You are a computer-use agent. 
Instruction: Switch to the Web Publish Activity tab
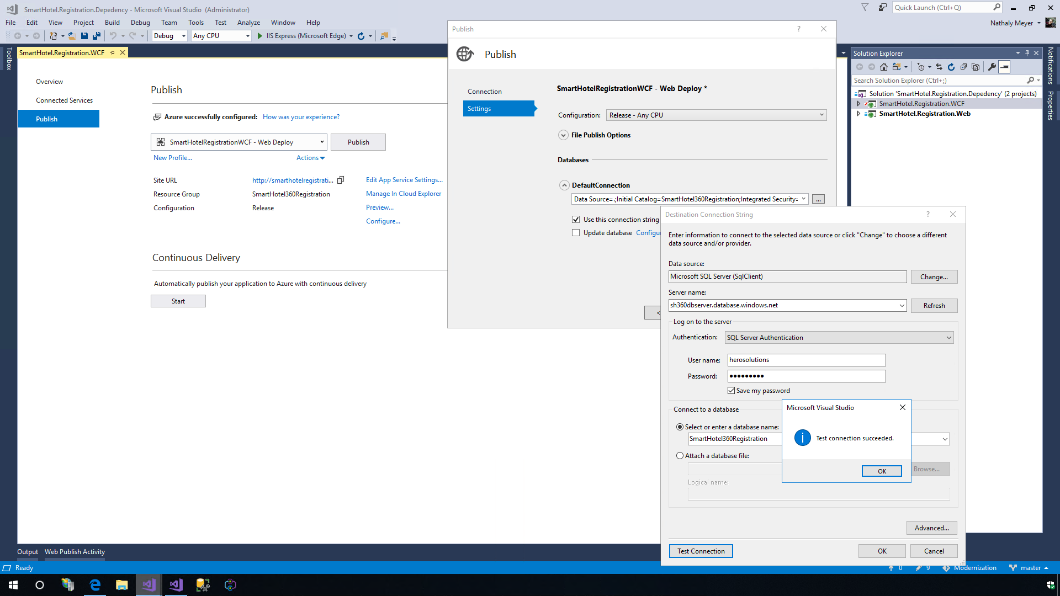click(x=75, y=552)
